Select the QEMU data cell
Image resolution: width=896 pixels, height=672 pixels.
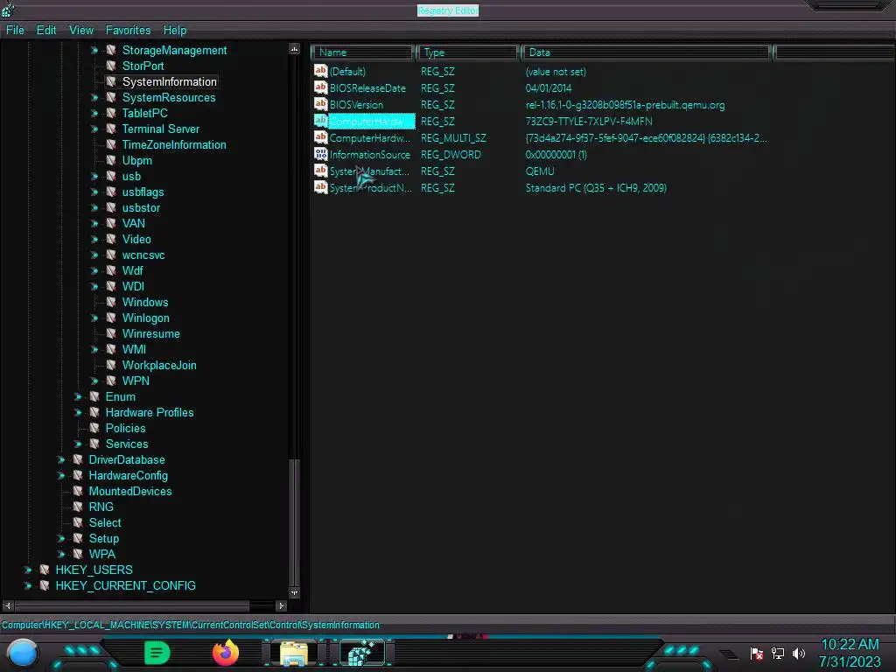click(540, 171)
